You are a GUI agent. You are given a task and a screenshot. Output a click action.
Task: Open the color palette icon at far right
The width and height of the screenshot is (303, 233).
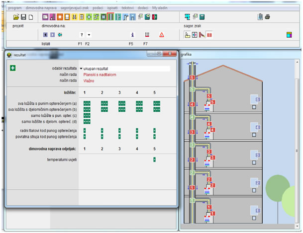click(x=289, y=35)
